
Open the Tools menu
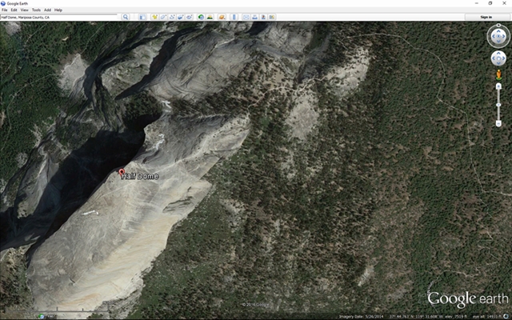pos(36,10)
